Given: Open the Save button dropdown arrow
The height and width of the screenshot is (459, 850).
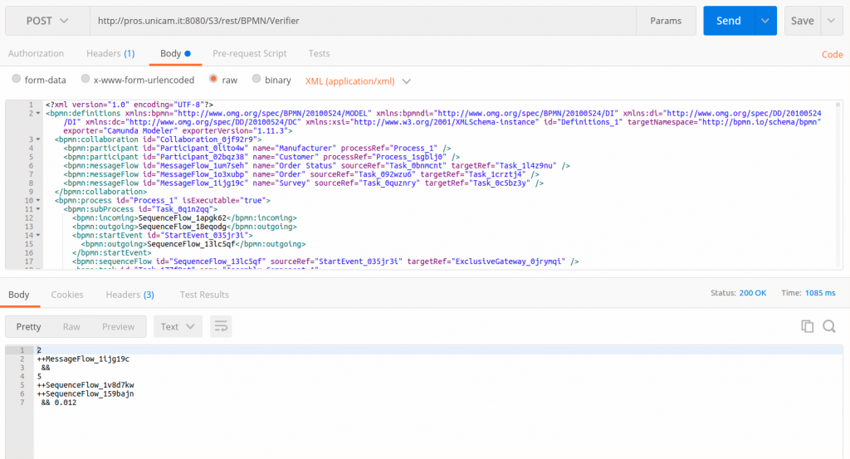Looking at the screenshot, I should click(x=831, y=21).
